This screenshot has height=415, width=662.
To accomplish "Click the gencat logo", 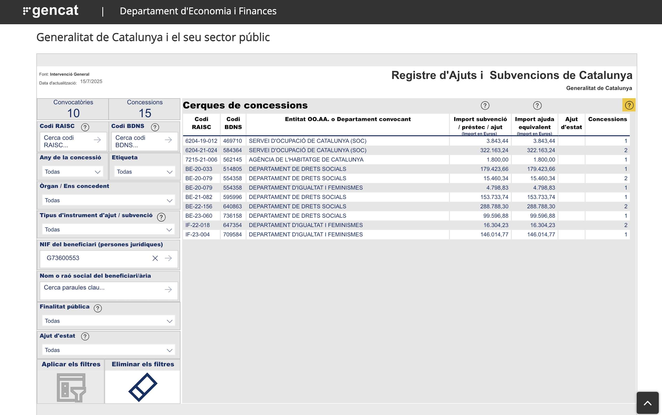I will [x=51, y=11].
